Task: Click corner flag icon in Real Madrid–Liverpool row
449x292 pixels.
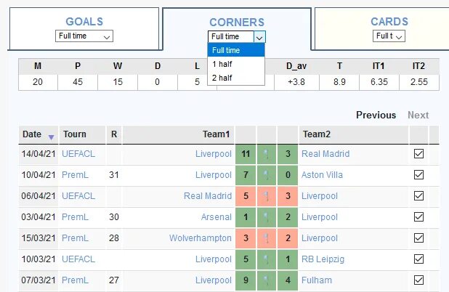Action: pyautogui.click(x=267, y=196)
